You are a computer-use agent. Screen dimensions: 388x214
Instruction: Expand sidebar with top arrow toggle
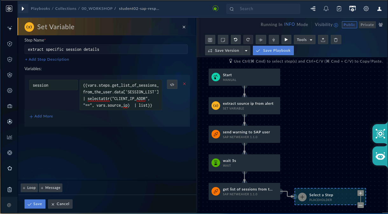[x=23, y=9]
